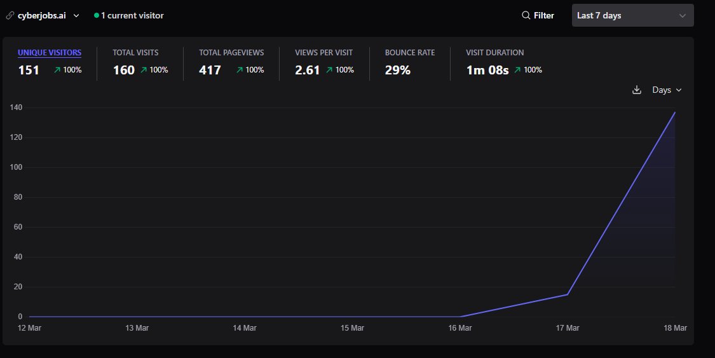
Task: Open the Days interval dropdown
Action: (x=667, y=90)
